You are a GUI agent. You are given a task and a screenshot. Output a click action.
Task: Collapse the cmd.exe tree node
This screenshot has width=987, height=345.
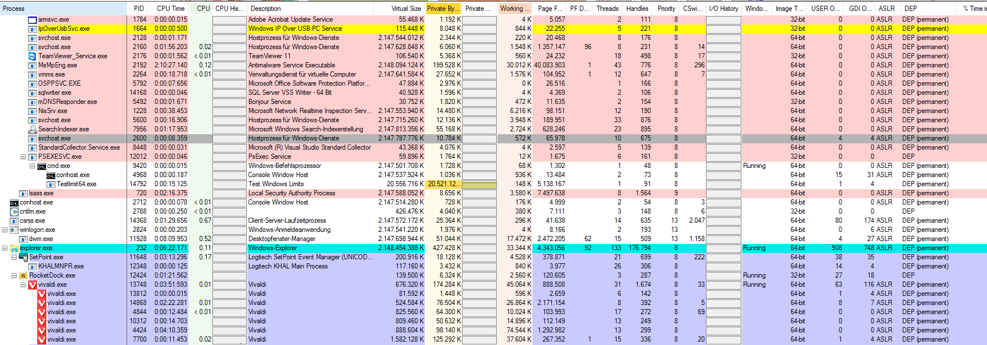pos(32,166)
